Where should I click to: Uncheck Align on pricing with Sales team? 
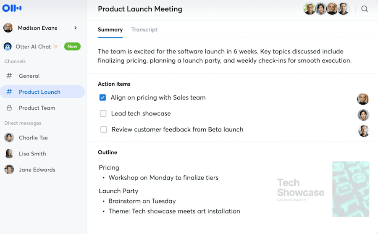coord(102,97)
